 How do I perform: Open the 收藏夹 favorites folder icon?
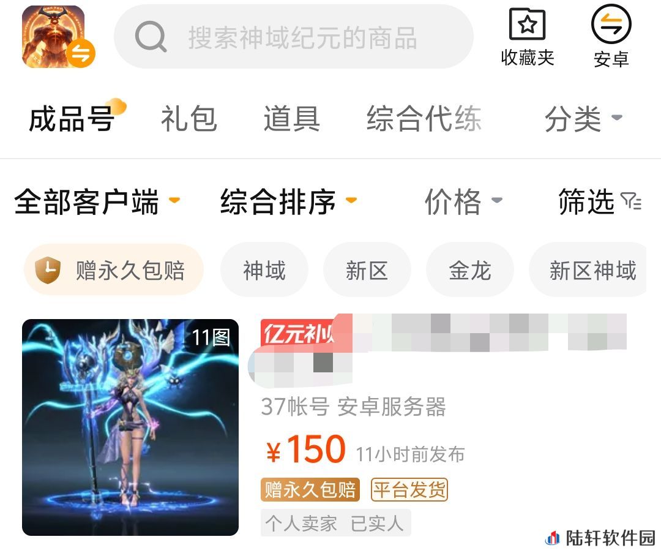pyautogui.click(x=528, y=24)
